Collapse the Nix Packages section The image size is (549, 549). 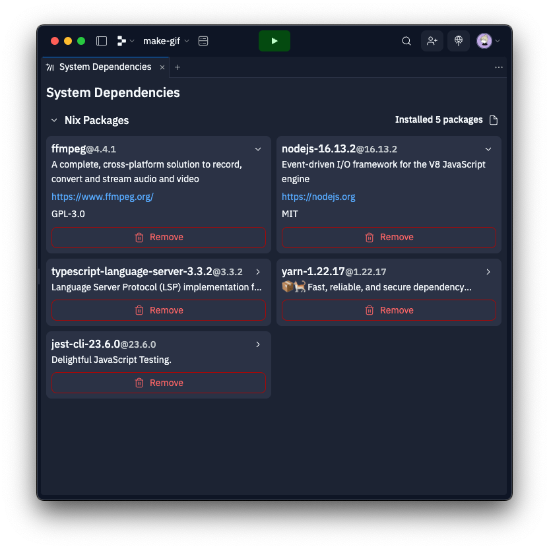pyautogui.click(x=53, y=120)
